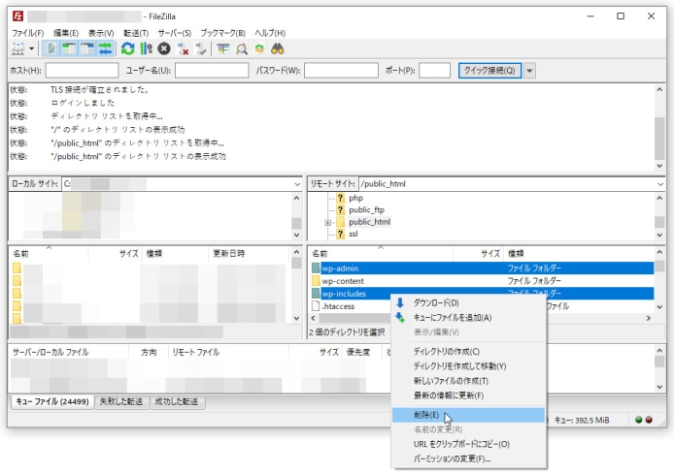674x473 pixels.
Task: Reconnect to last server icon
Action: pyautogui.click(x=201, y=48)
